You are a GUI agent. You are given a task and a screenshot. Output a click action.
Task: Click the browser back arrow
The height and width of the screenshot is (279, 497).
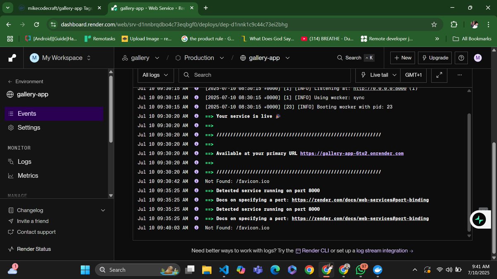pos(9,24)
